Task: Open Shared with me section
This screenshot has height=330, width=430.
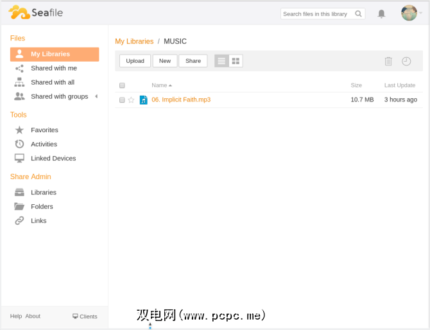Action: [x=53, y=68]
